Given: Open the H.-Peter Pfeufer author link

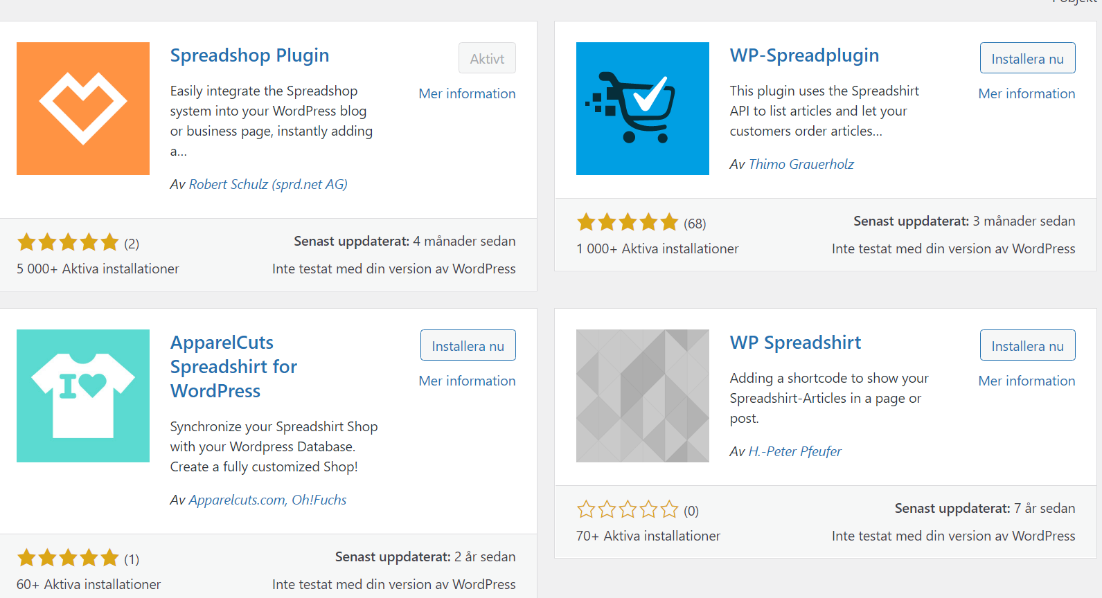Looking at the screenshot, I should [x=794, y=451].
